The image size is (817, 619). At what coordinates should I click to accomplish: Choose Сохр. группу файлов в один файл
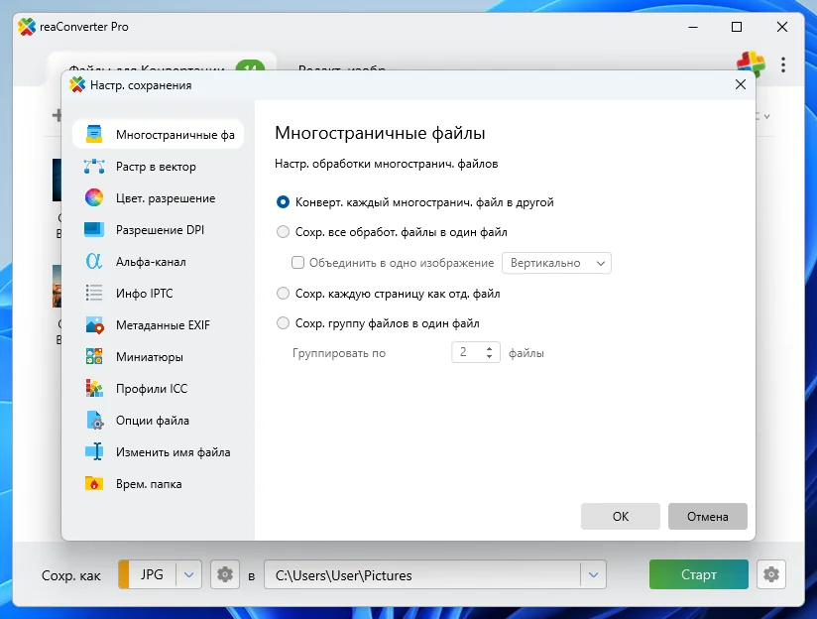tap(284, 323)
